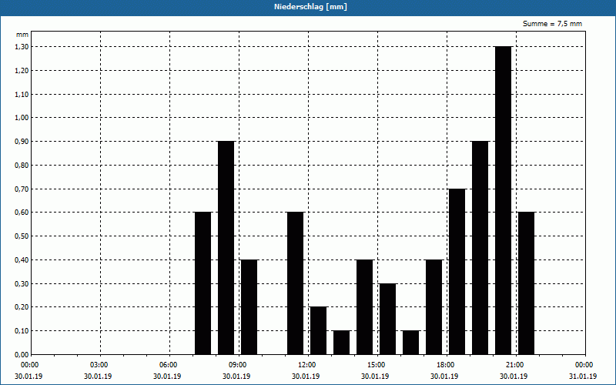This screenshot has width=616, height=385.
Task: Select the 0,10 mm bar after 16:00
Action: [x=411, y=343]
